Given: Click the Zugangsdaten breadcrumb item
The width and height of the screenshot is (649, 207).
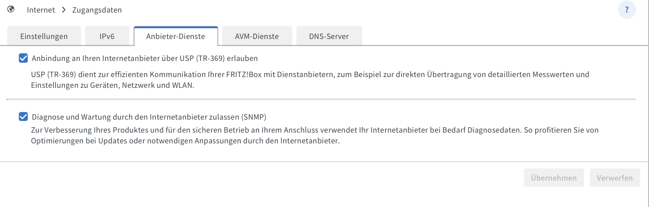Looking at the screenshot, I should click(97, 10).
